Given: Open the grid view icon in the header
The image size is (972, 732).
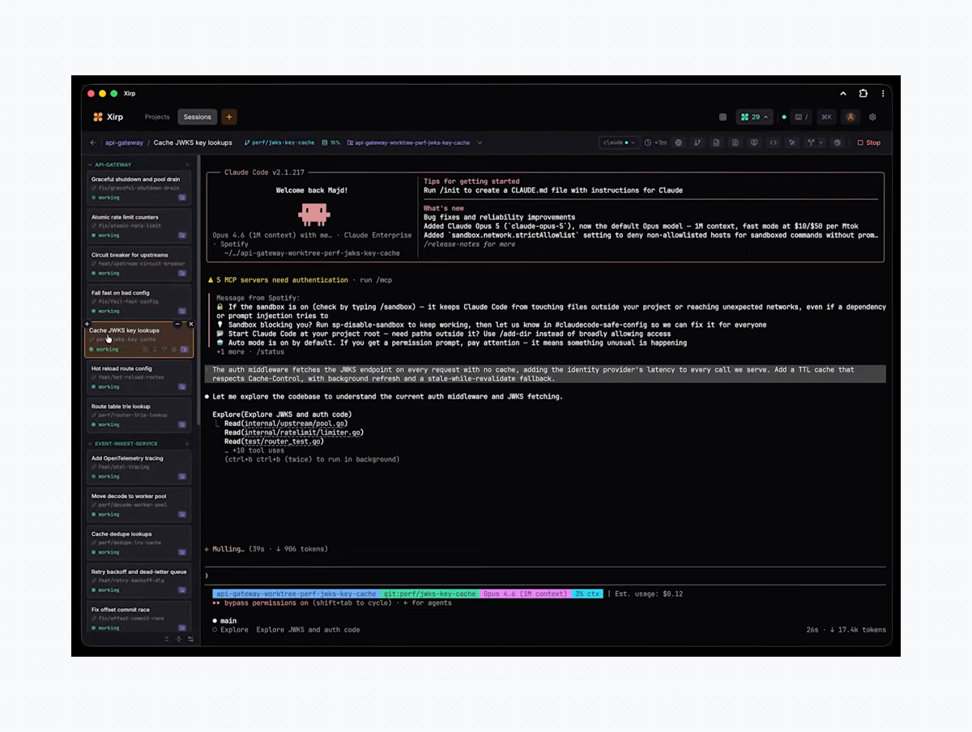Looking at the screenshot, I should tap(723, 117).
